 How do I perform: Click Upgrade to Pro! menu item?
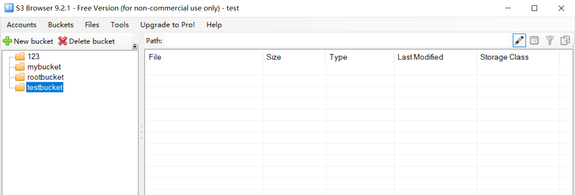click(x=167, y=25)
